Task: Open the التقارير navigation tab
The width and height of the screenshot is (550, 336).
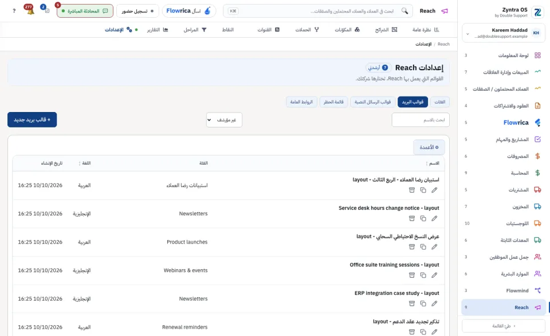Action: click(157, 30)
